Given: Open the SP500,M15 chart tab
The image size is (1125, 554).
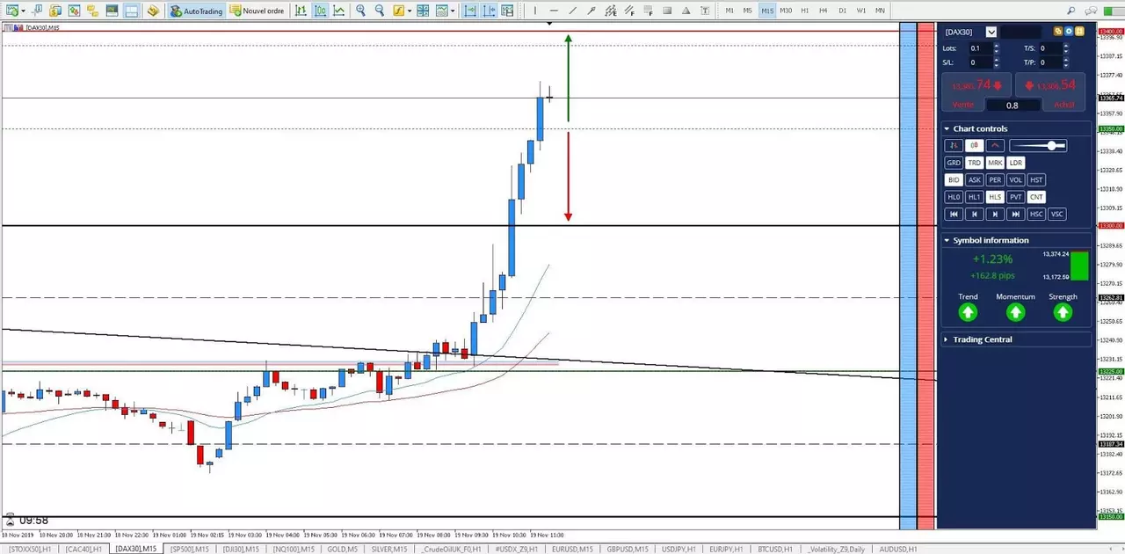Looking at the screenshot, I should click(x=190, y=549).
